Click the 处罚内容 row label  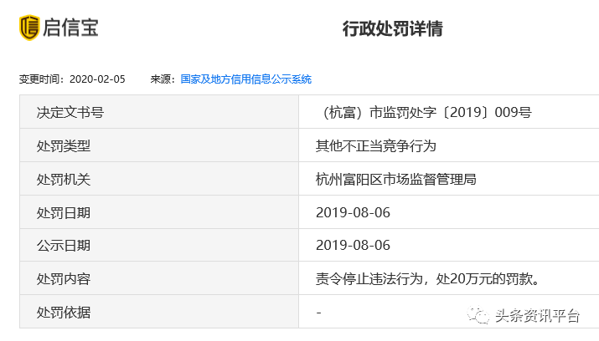(63, 278)
